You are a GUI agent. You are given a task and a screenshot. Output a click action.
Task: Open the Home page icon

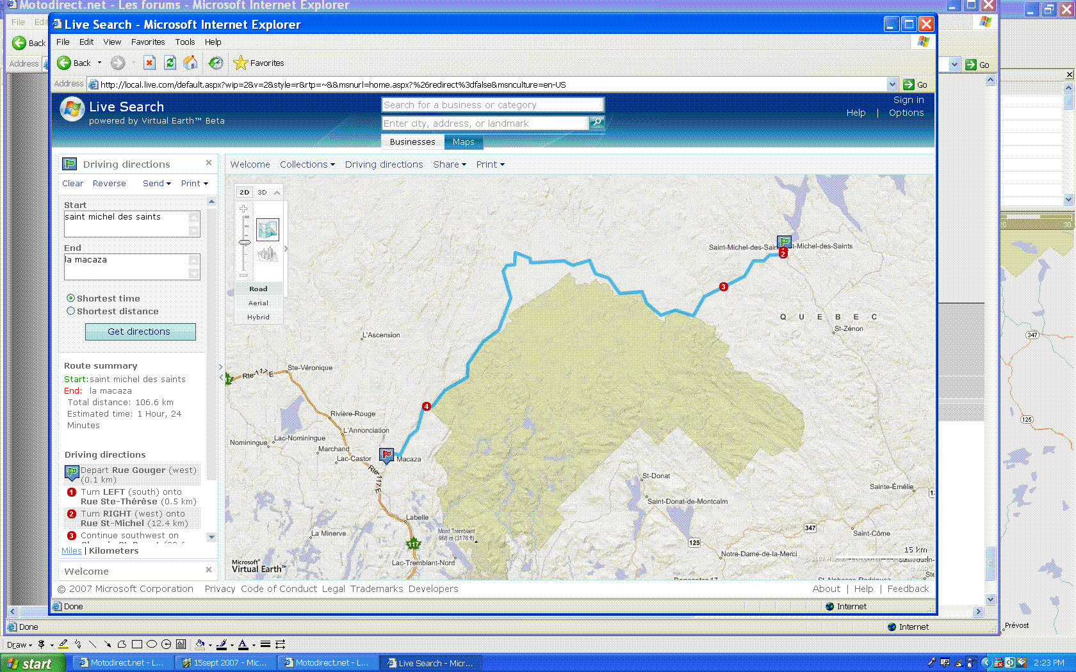pyautogui.click(x=190, y=63)
